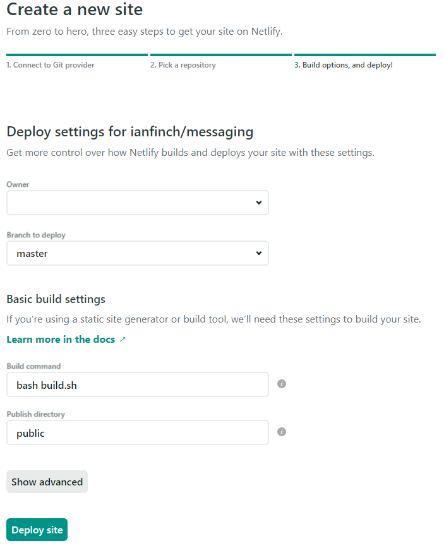The height and width of the screenshot is (546, 444).
Task: Click the Deploy settings for ianfinch/messaging heading
Action: (x=129, y=132)
